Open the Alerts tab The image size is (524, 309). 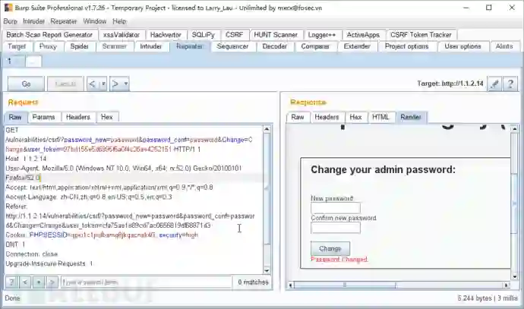coord(504,46)
